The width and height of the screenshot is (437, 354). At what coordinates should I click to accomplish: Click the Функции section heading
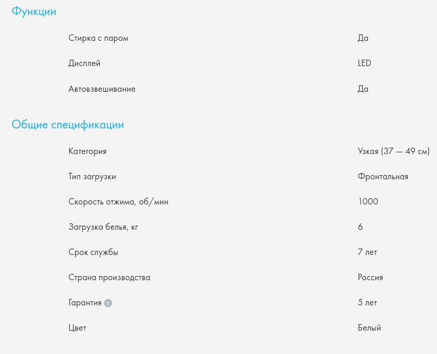coord(34,12)
